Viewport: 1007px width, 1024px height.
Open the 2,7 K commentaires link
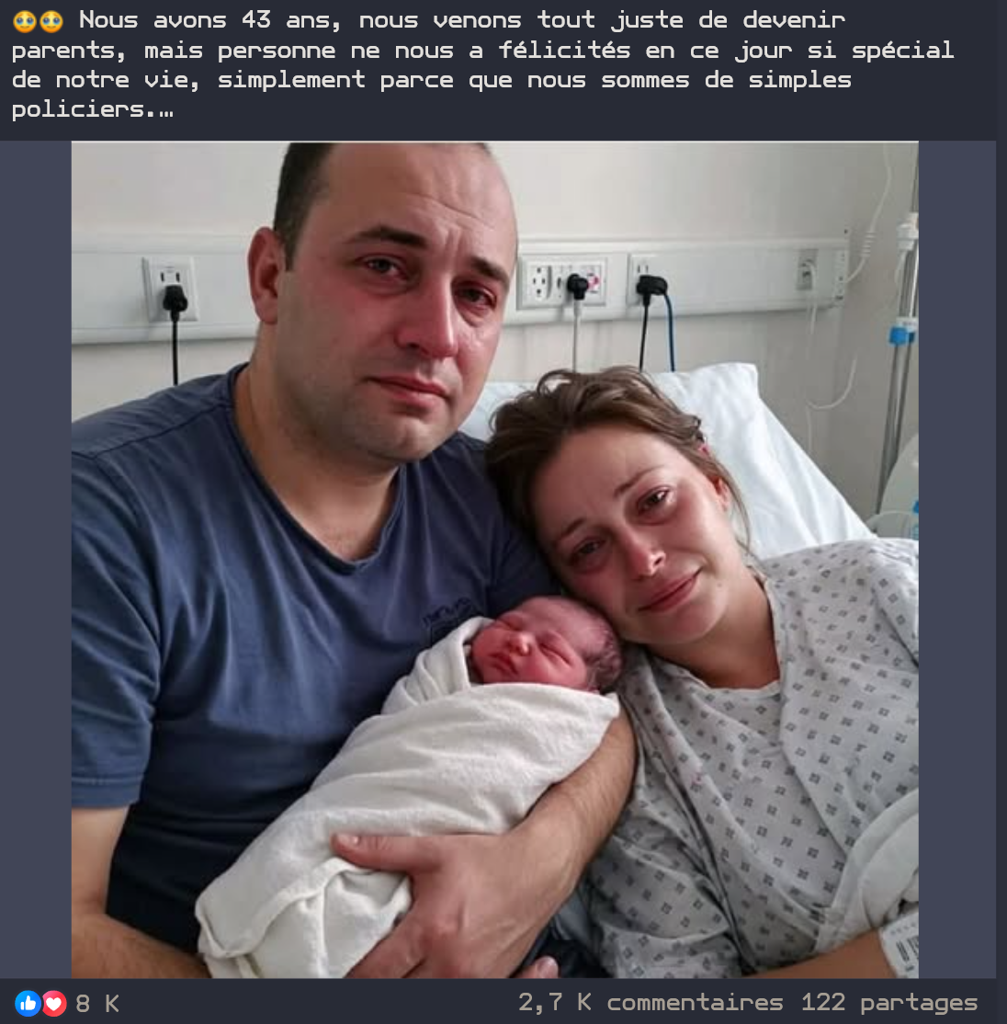tap(650, 1003)
